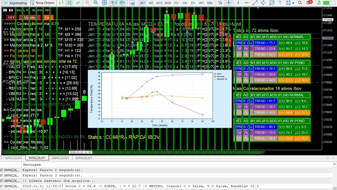Arrange charts with the grid tile icon

click(x=105, y=3)
